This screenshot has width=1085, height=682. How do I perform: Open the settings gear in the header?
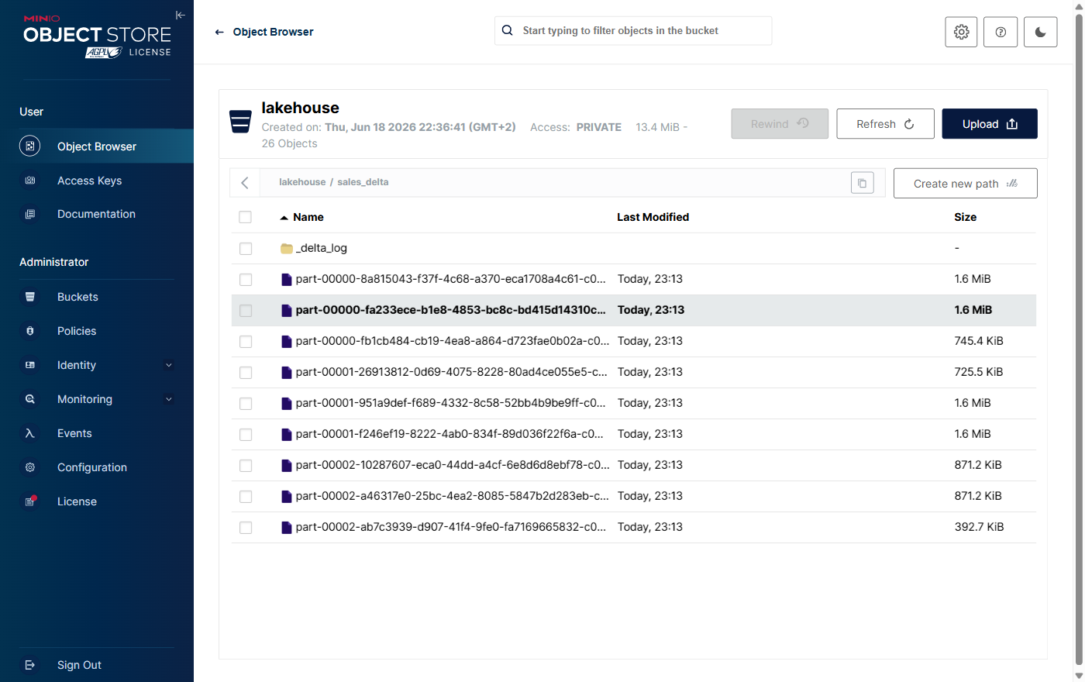[961, 32]
